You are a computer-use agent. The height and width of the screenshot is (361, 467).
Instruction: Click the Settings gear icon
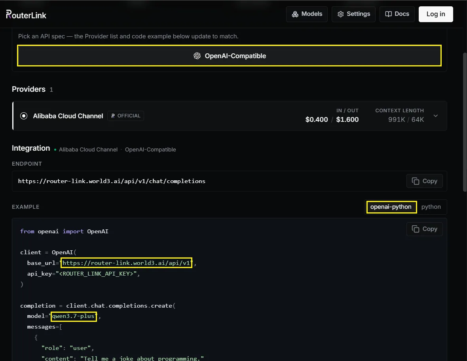340,14
